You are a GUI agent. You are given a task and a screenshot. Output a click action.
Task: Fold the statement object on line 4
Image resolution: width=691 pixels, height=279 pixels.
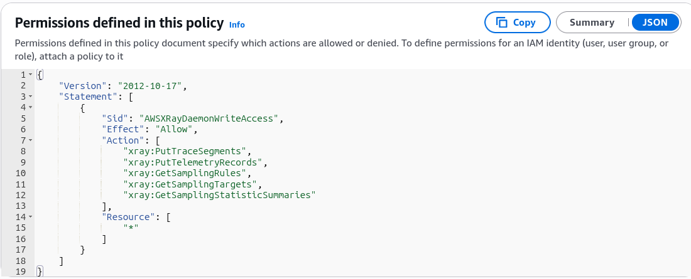pyautogui.click(x=30, y=107)
